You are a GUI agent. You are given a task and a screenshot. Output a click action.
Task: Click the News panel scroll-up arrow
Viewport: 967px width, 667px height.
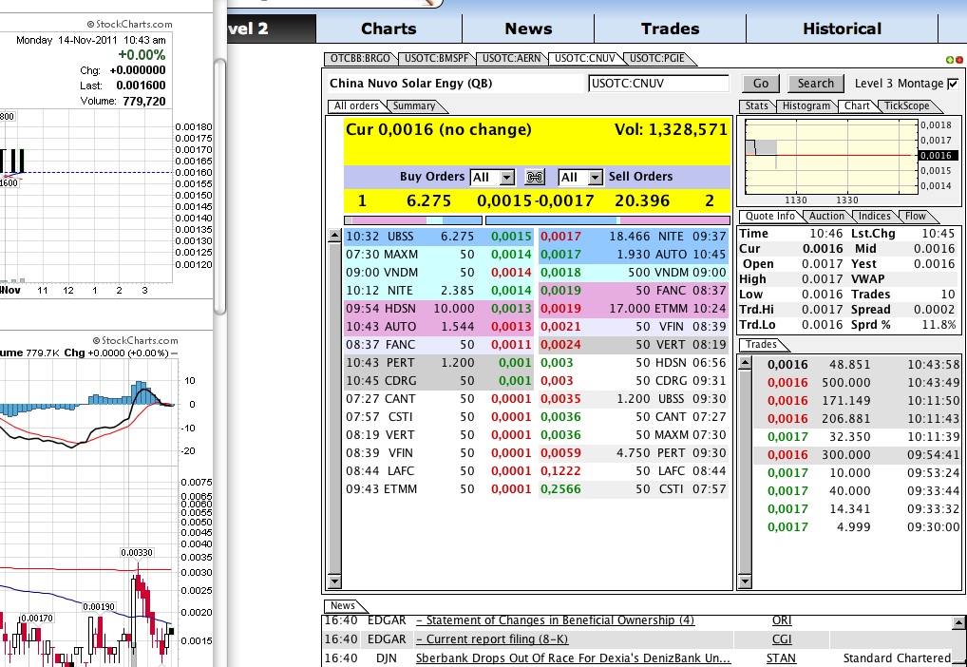tap(959, 621)
